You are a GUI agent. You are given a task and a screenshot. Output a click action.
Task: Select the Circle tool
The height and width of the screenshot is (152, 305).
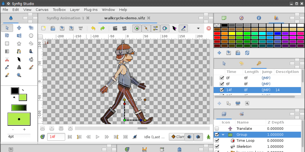coord(31,35)
